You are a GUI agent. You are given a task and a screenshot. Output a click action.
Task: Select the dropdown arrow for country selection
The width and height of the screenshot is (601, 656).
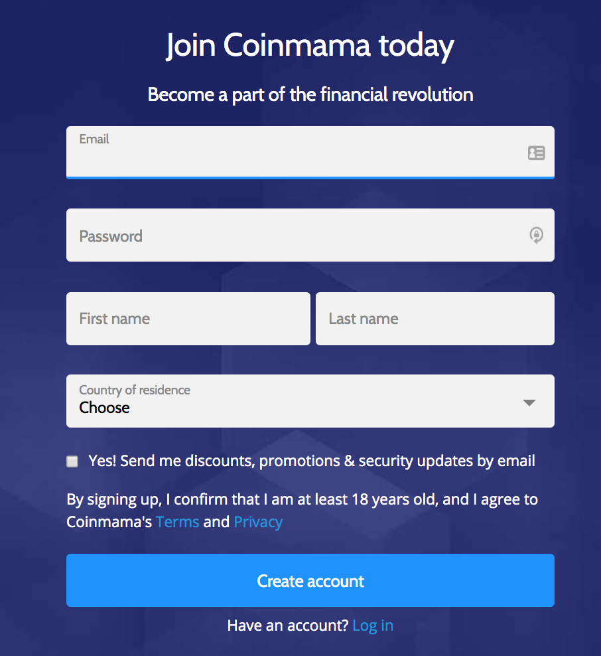529,402
